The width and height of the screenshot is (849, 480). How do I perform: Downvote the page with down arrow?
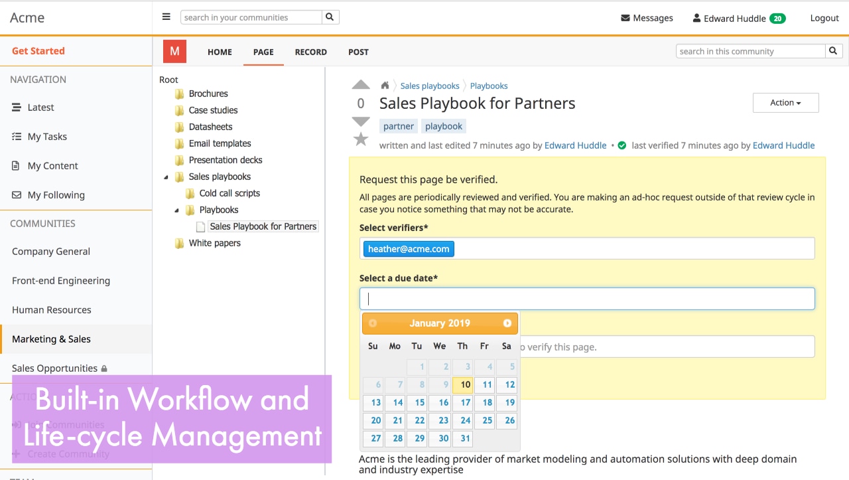pyautogui.click(x=361, y=121)
